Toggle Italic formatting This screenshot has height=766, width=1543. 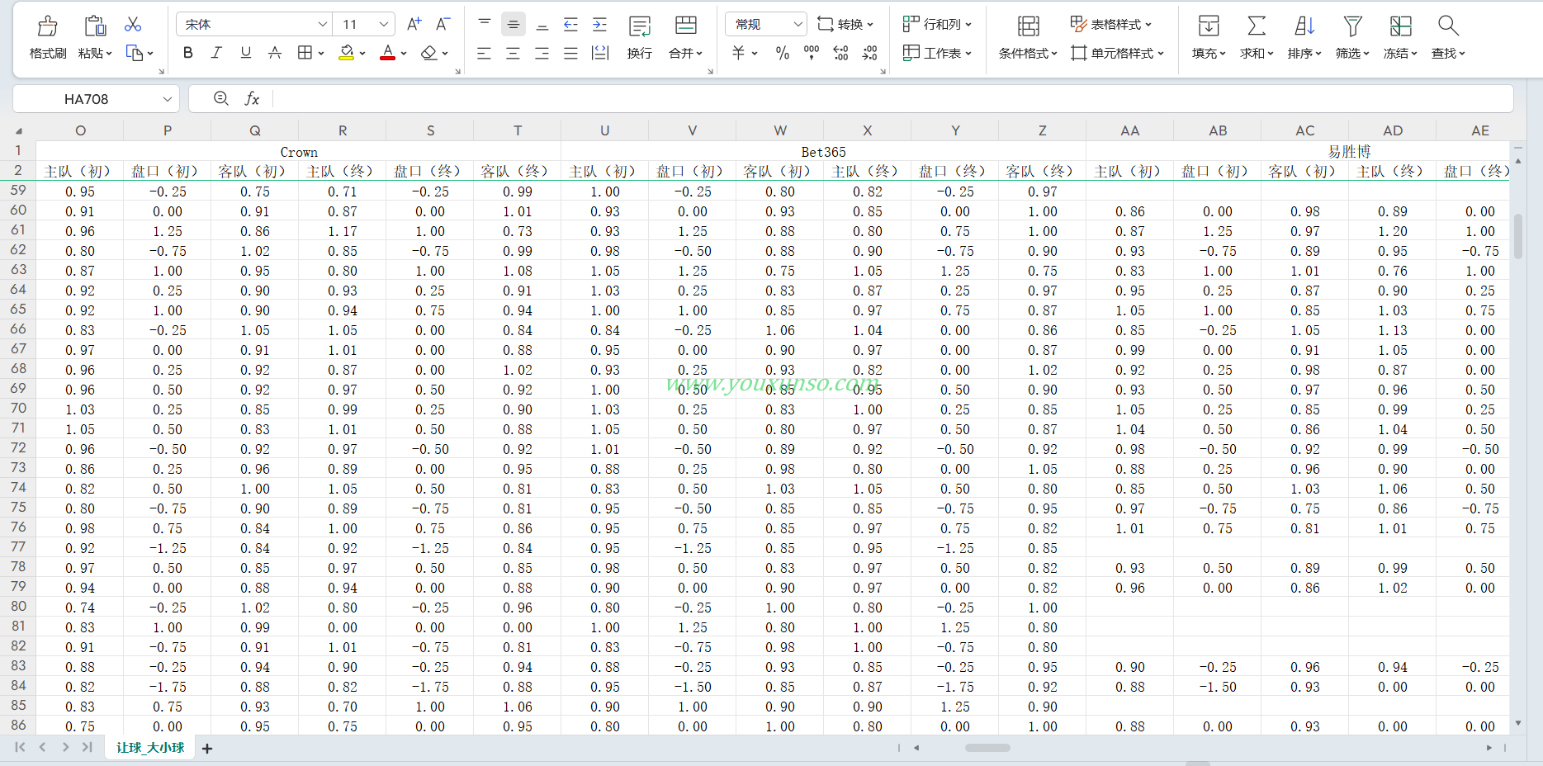(216, 54)
